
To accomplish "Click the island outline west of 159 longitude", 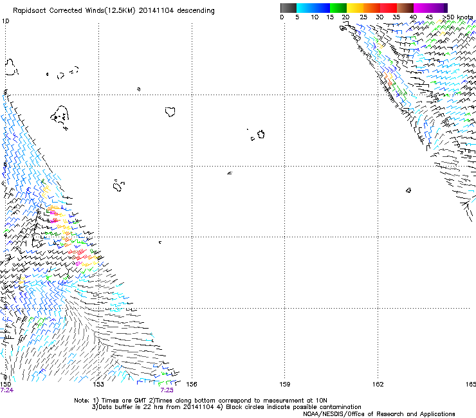I will [261, 134].
